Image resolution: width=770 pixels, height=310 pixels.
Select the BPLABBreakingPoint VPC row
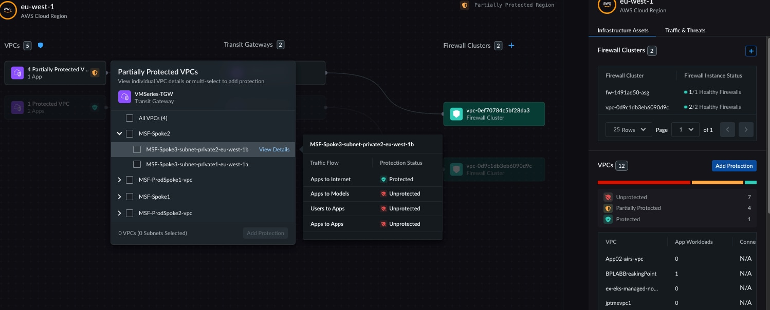631,274
